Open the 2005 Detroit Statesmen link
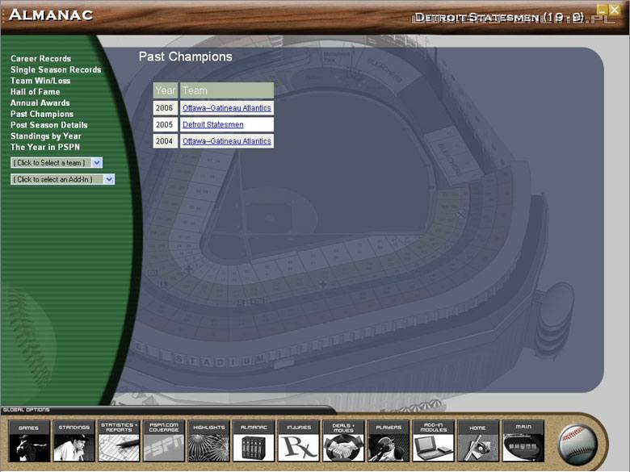Viewport: 630px width, 472px height. coord(213,124)
